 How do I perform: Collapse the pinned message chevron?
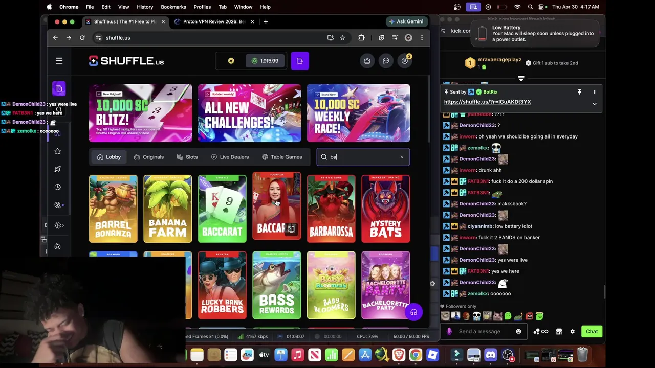(x=595, y=104)
